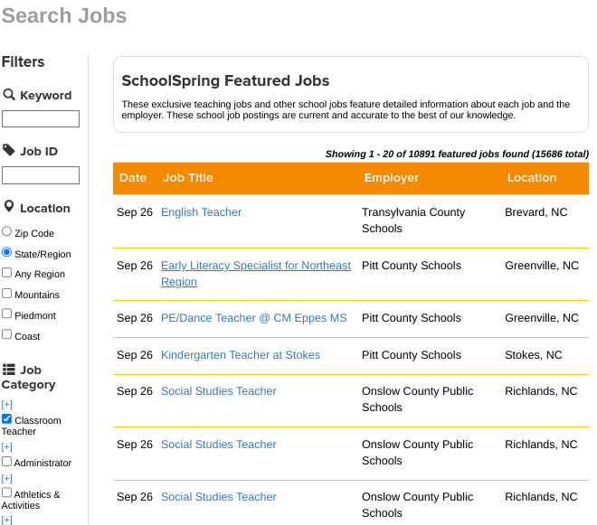Click the Job ID input field
This screenshot has width=597, height=525.
click(x=41, y=175)
